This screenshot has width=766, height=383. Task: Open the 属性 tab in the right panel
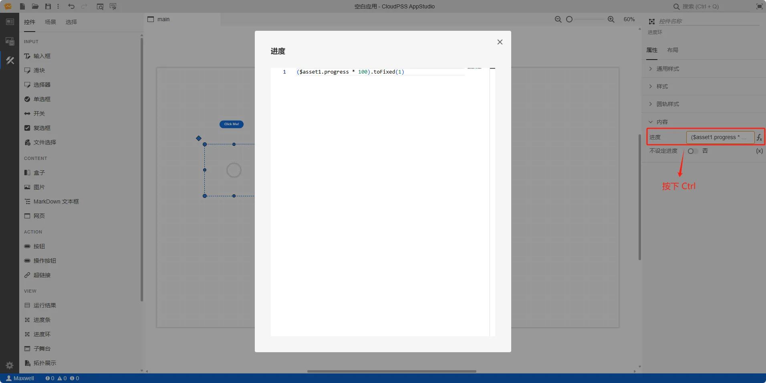652,50
